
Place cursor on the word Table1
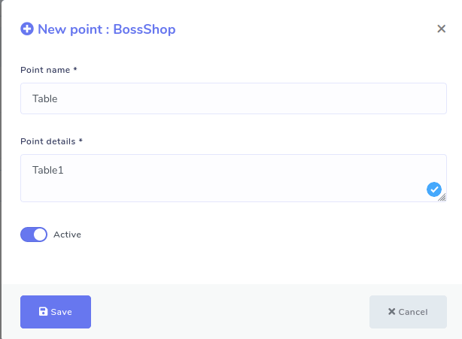pyautogui.click(x=47, y=170)
